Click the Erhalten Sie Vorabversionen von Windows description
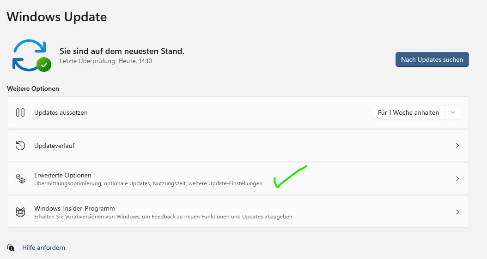The height and width of the screenshot is (259, 487). click(x=163, y=217)
